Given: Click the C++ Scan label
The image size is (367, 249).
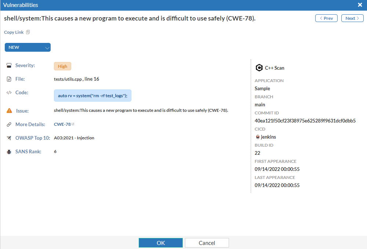Looking at the screenshot, I should click(275, 68).
